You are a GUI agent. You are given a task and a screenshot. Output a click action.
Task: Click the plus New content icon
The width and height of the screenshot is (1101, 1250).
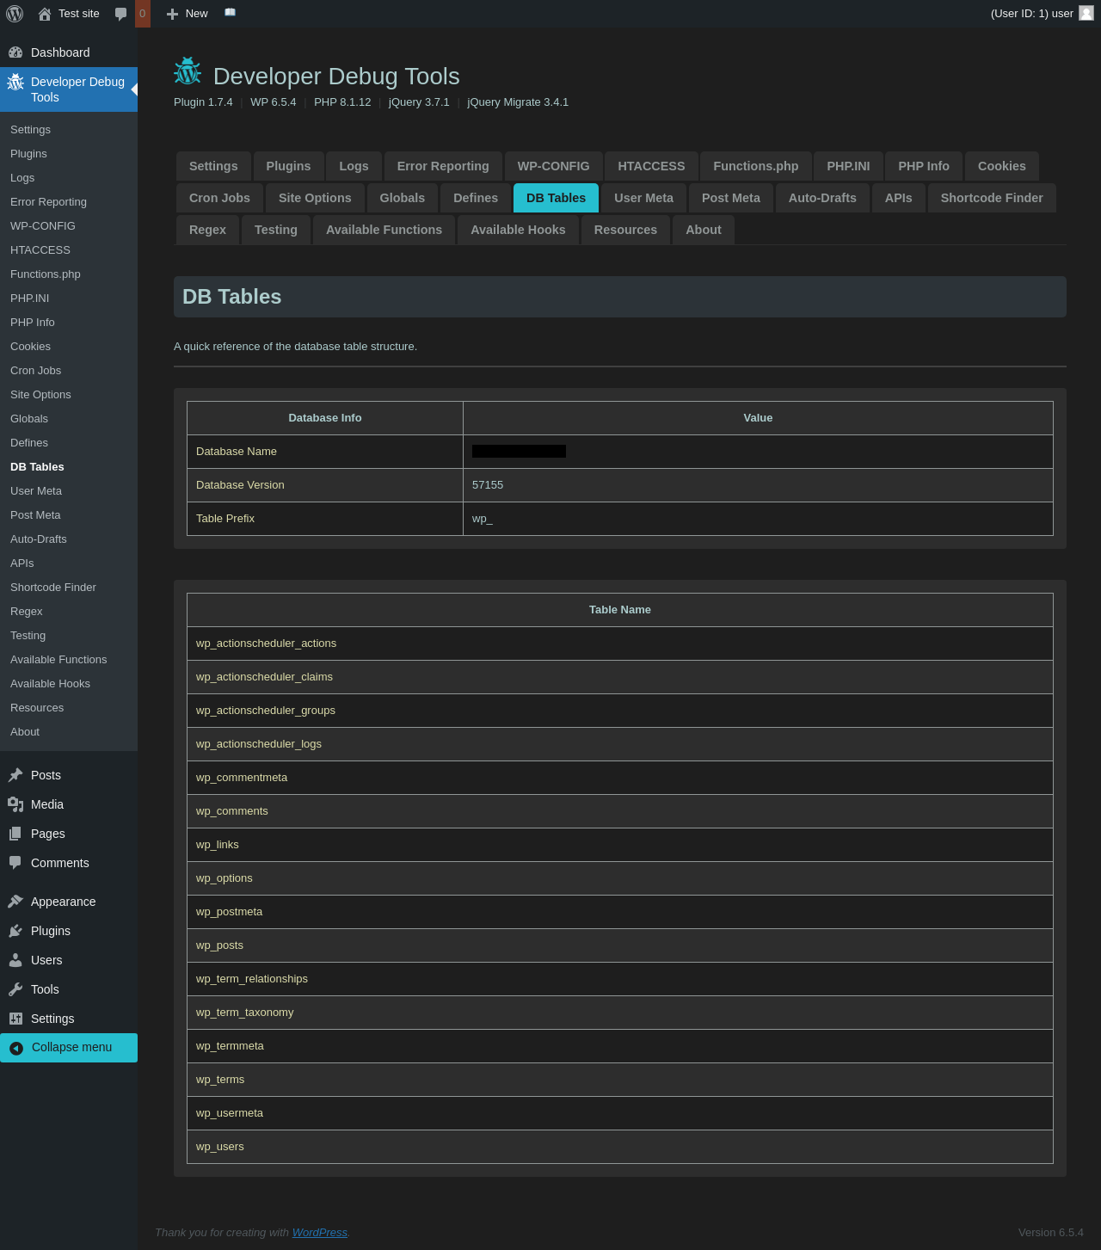[x=172, y=14]
